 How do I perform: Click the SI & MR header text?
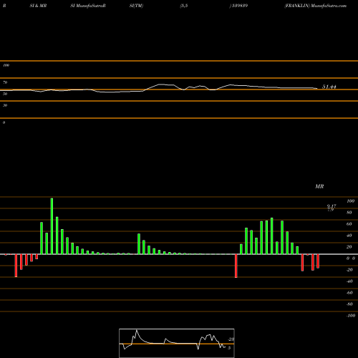click(x=38, y=6)
